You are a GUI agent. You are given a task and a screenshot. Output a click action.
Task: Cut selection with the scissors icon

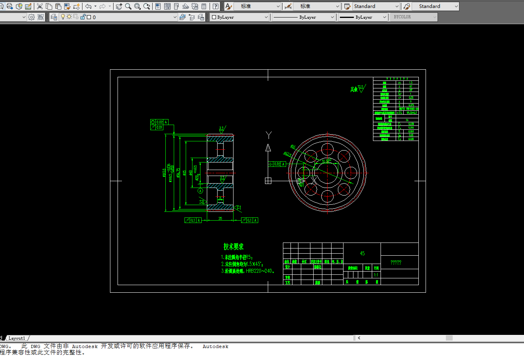click(x=39, y=6)
